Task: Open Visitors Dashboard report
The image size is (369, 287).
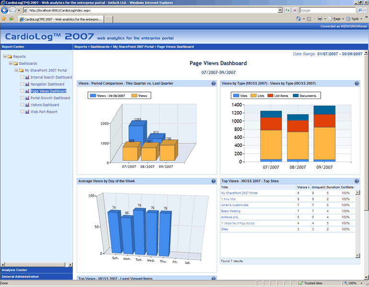Action: [x=45, y=105]
